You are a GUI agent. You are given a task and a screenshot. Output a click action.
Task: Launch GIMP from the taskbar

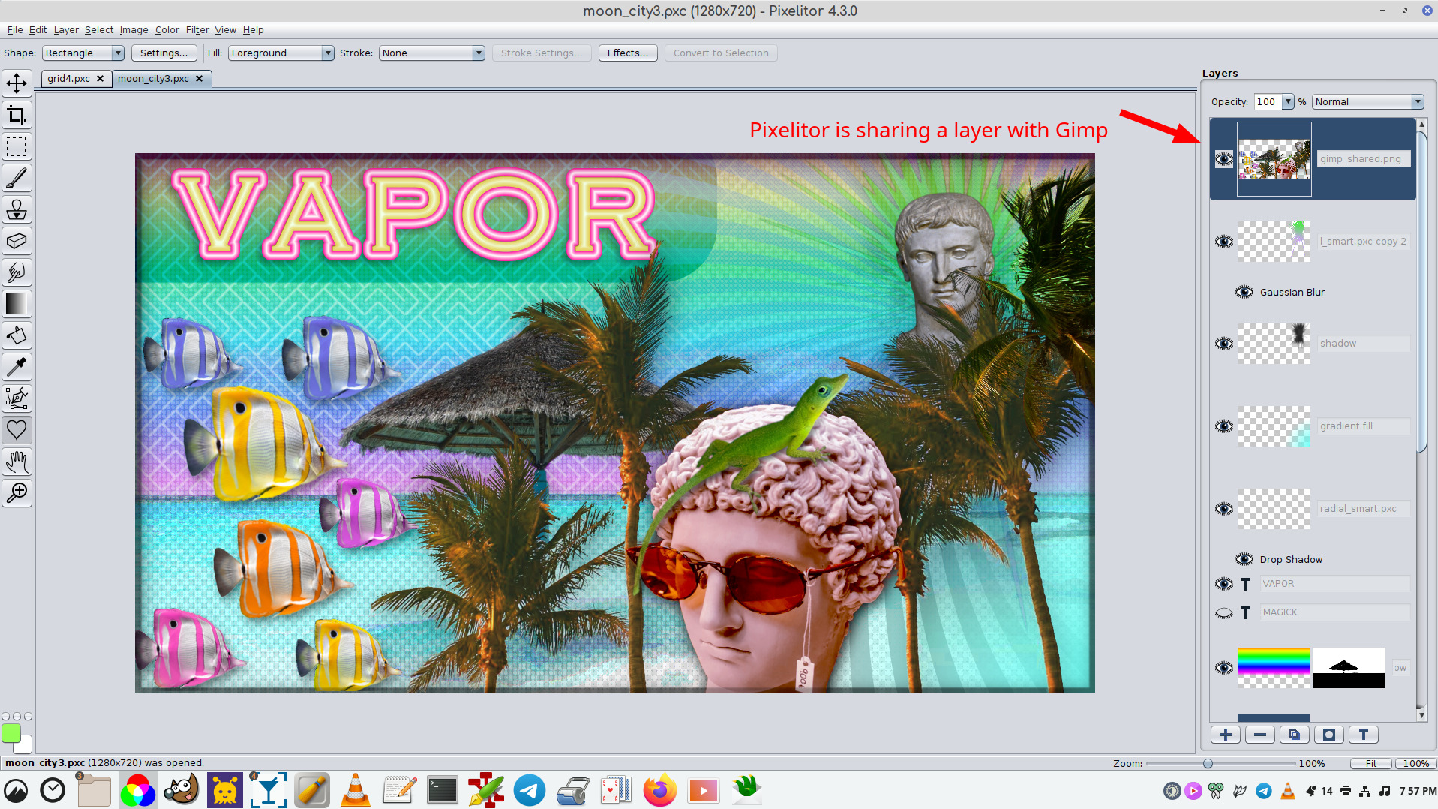180,789
